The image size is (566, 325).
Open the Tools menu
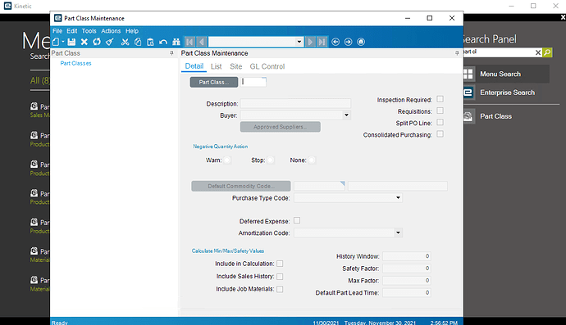point(89,31)
